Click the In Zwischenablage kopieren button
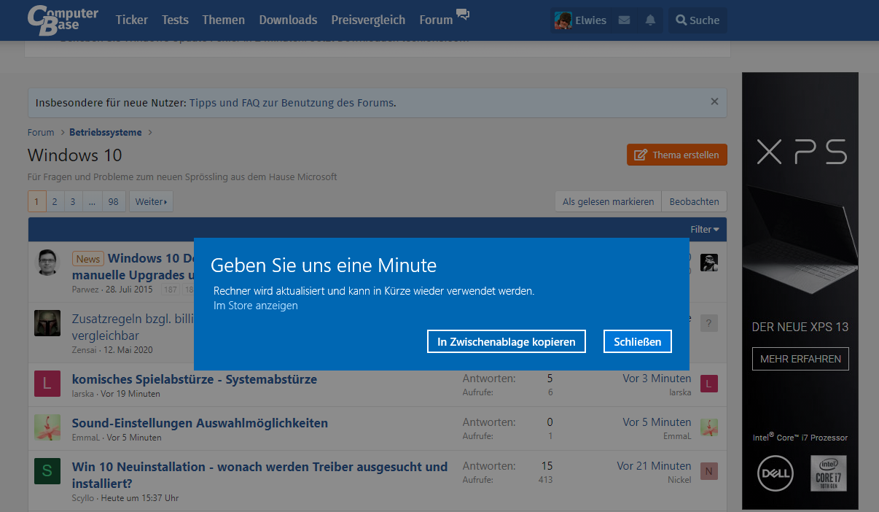 coord(507,341)
